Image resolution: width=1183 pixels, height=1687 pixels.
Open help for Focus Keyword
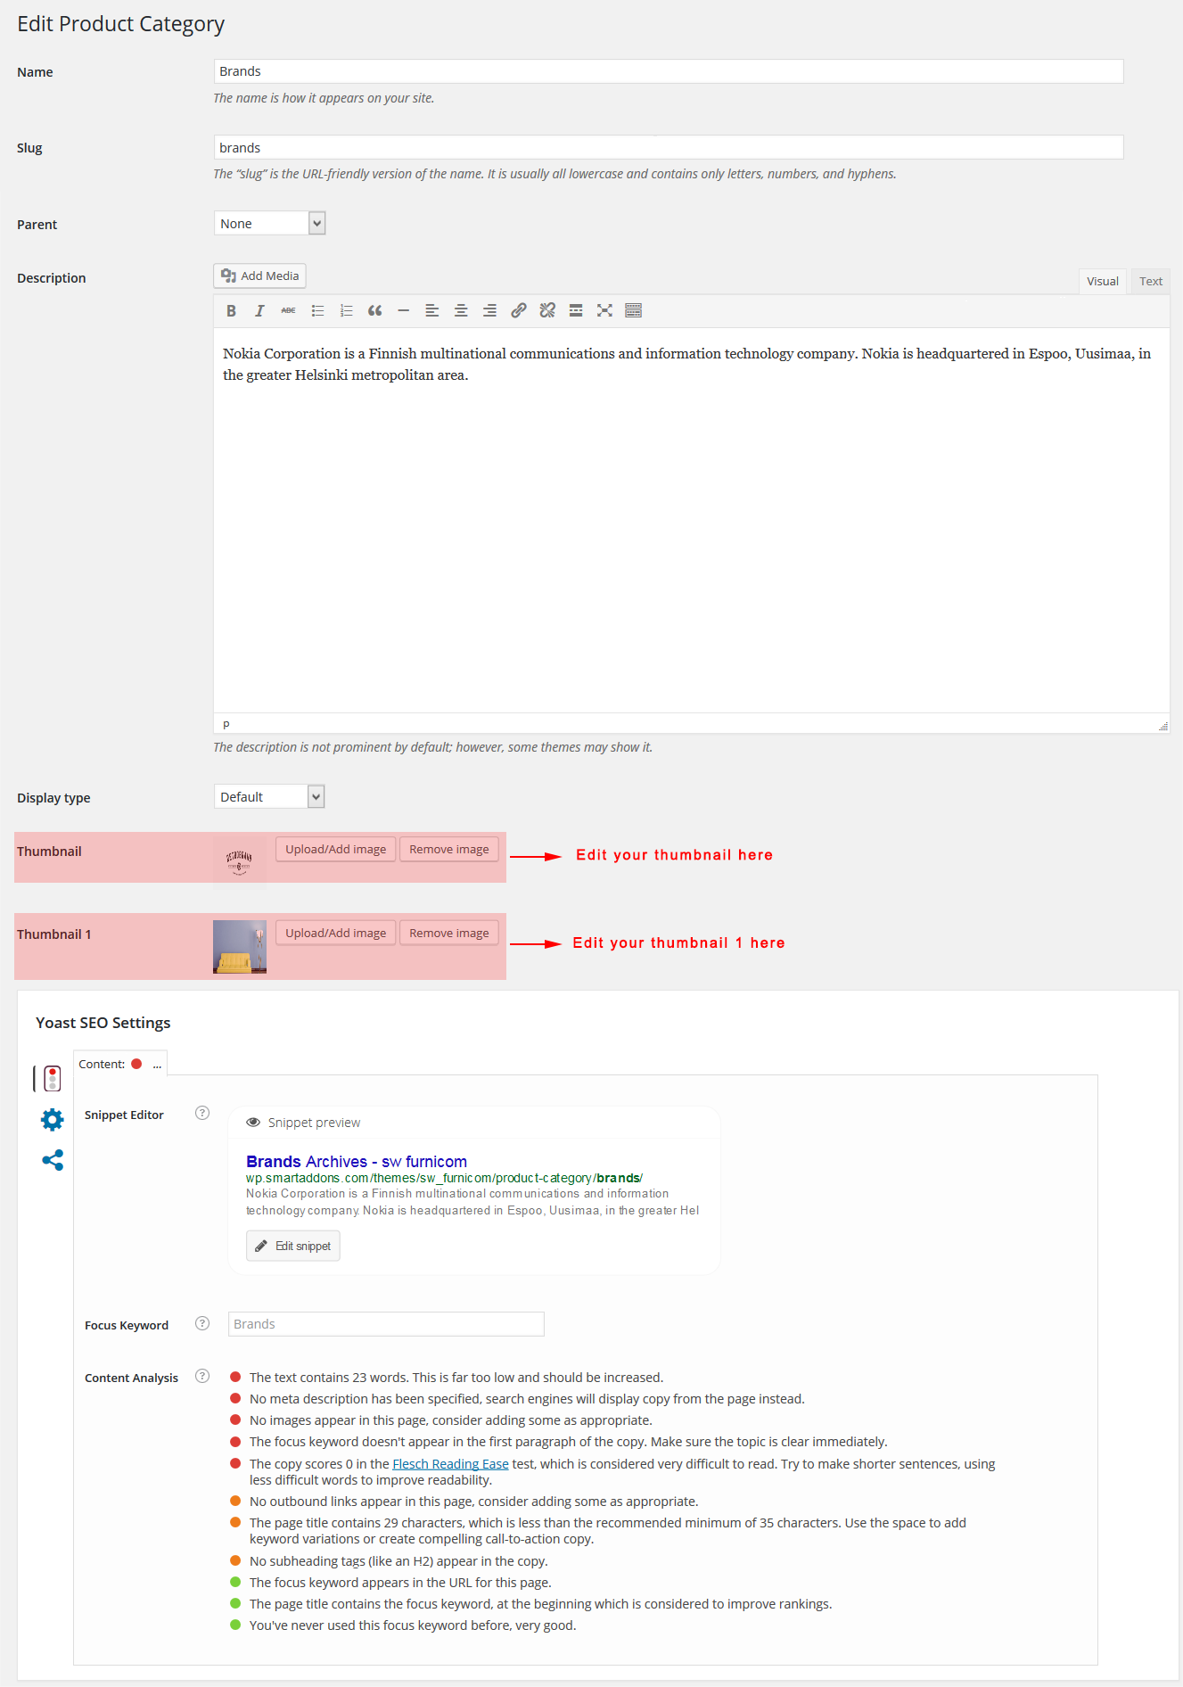coord(202,1323)
